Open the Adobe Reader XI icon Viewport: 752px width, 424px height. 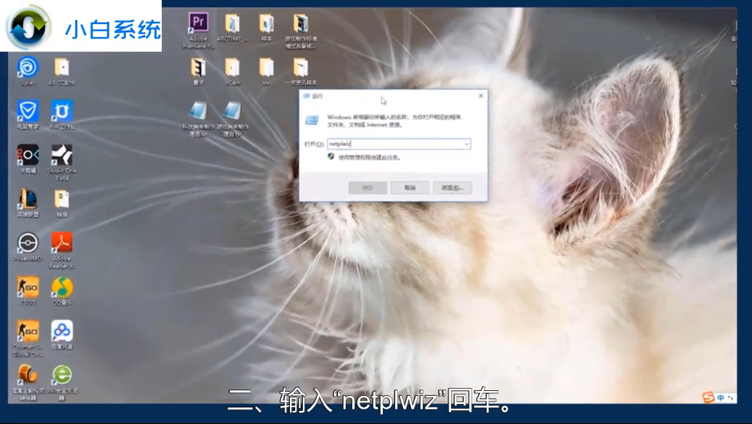[61, 243]
